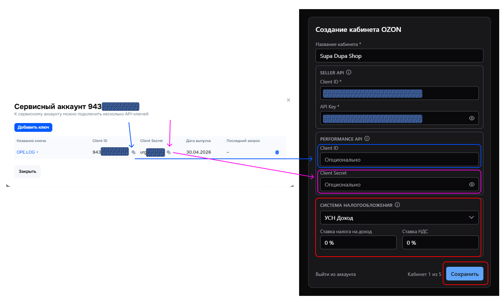Open the OPE.LOG key name link
Image resolution: width=502 pixels, height=305 pixels.
coord(26,152)
